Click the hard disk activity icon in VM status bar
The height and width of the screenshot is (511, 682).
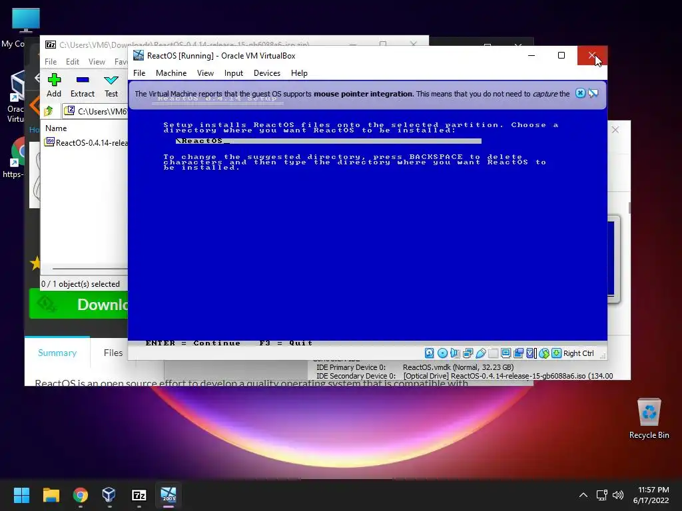430,353
